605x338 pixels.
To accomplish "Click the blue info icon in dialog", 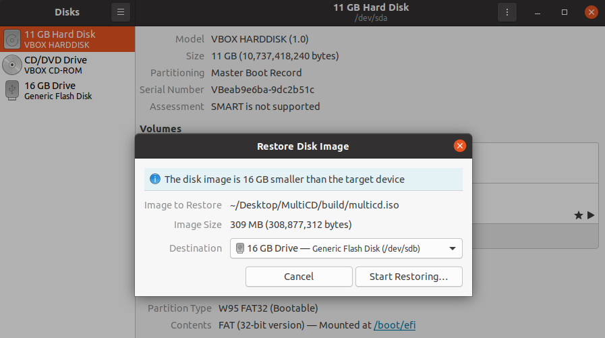I will pos(155,179).
